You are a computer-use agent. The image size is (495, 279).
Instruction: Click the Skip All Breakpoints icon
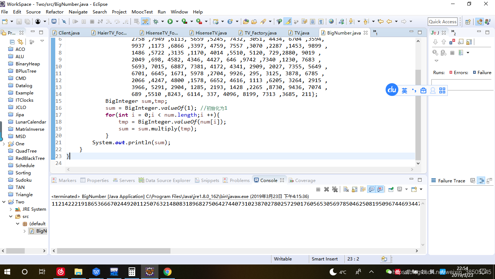(x=64, y=21)
